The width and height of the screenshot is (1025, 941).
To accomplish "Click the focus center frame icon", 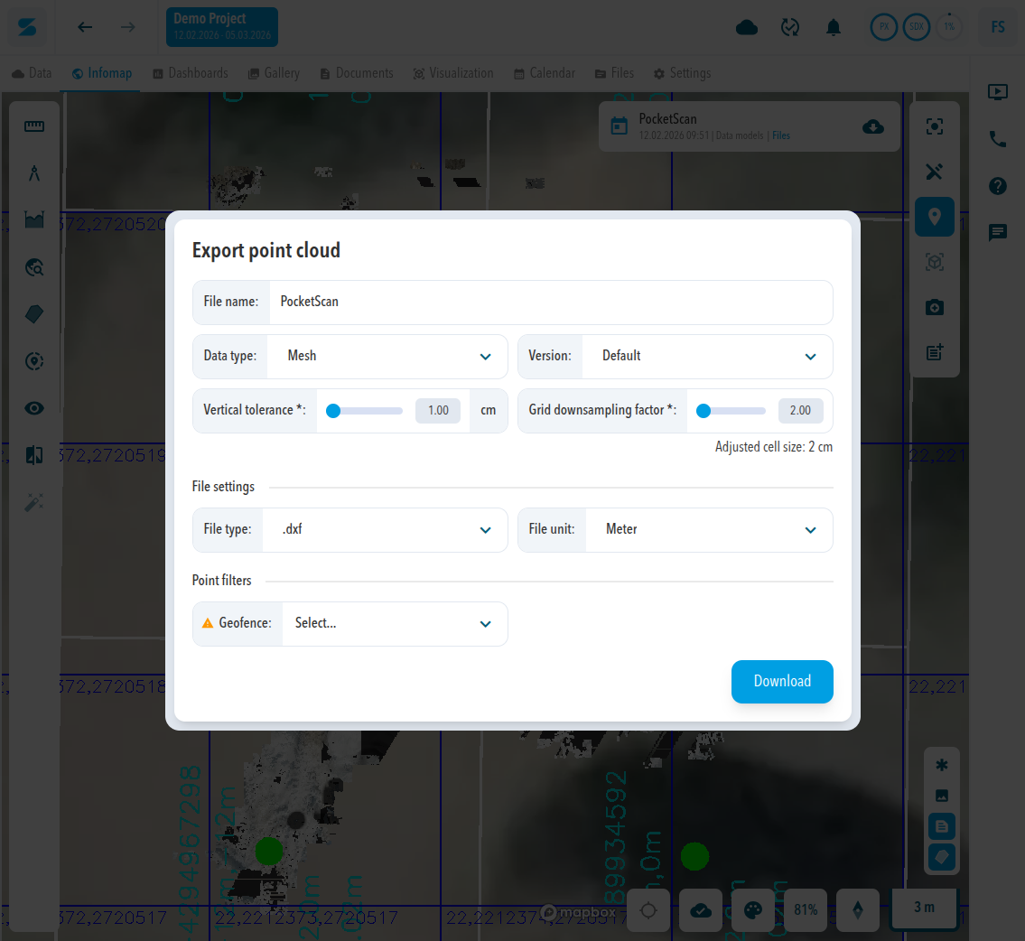I will pos(935,126).
